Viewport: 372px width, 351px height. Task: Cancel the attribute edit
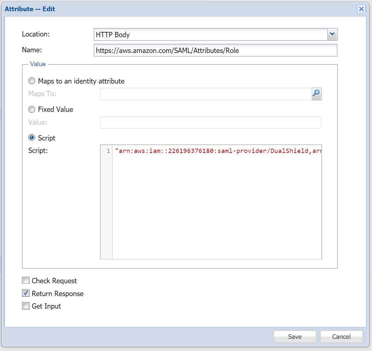(341, 337)
